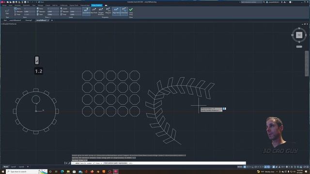The image size is (310, 174).
Task: Open the Help question mark icon
Action: point(290,2)
